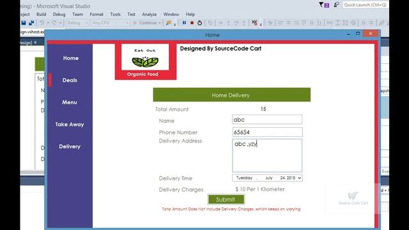The width and height of the screenshot is (409, 230).
Task: Restart debugging with the circular arrow icon
Action: coord(199,23)
